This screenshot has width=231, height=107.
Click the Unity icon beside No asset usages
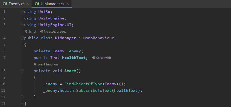(42, 31)
